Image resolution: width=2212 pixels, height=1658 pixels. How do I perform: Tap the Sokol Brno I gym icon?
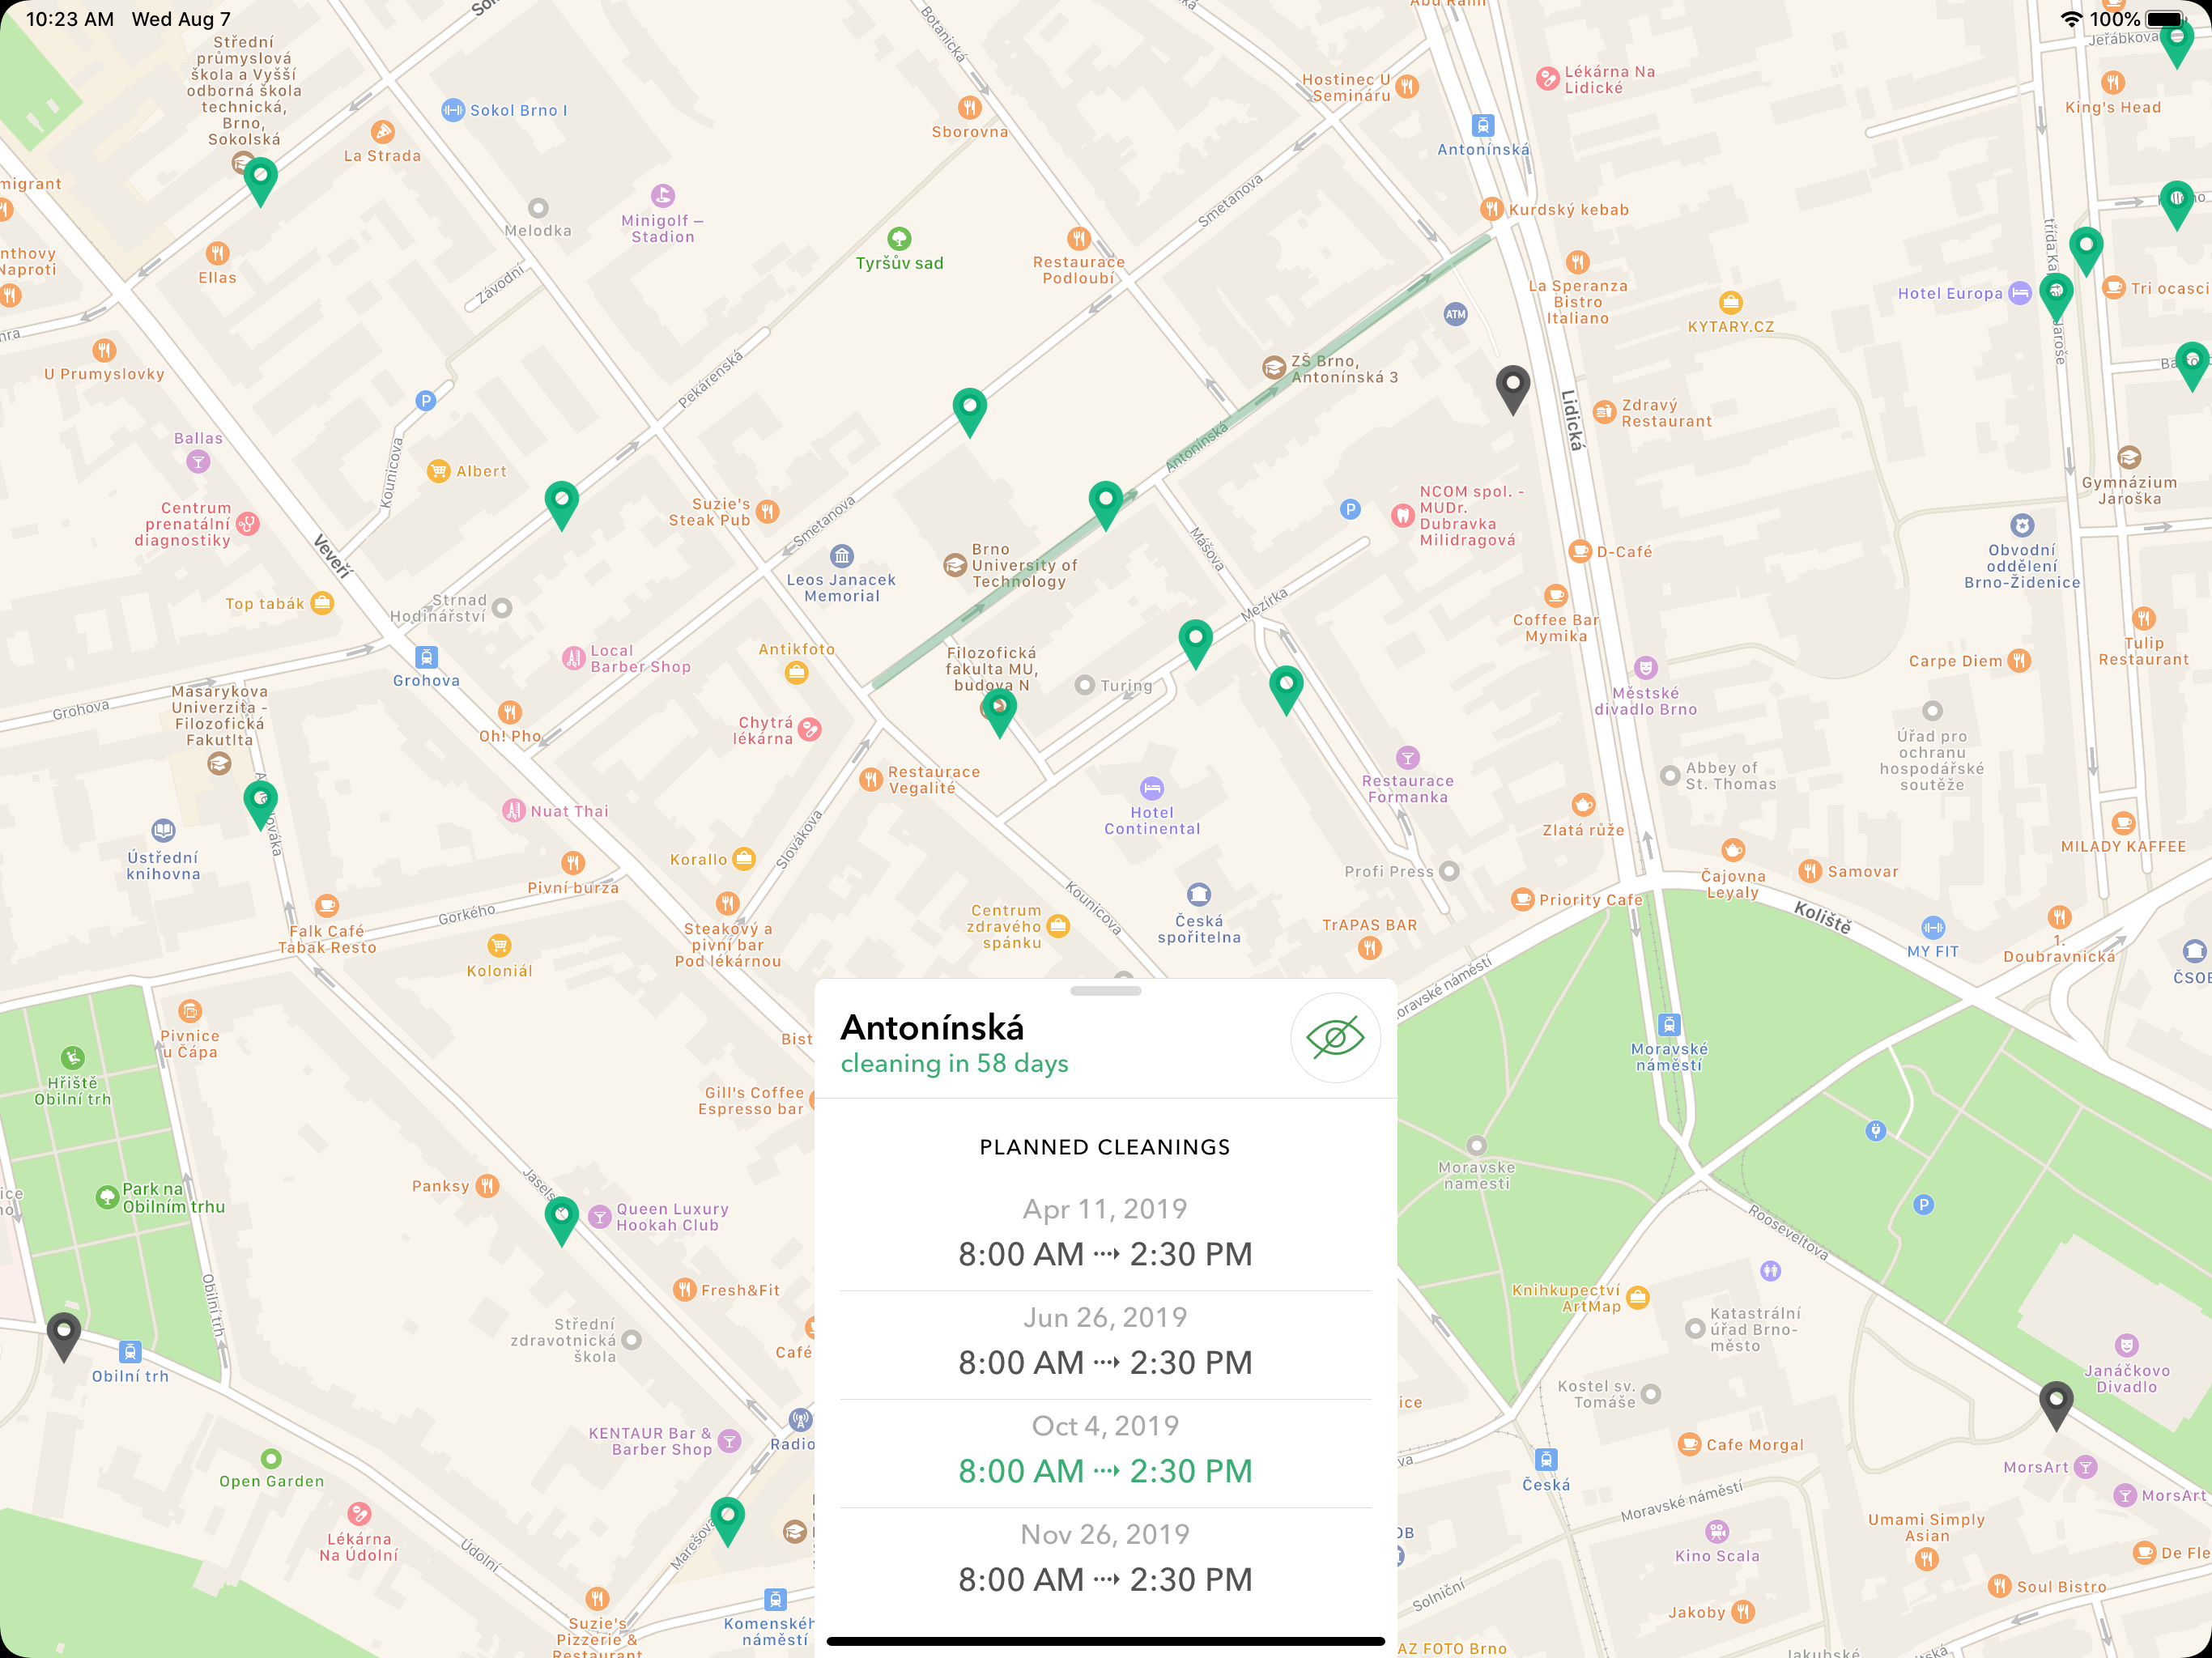tap(453, 110)
